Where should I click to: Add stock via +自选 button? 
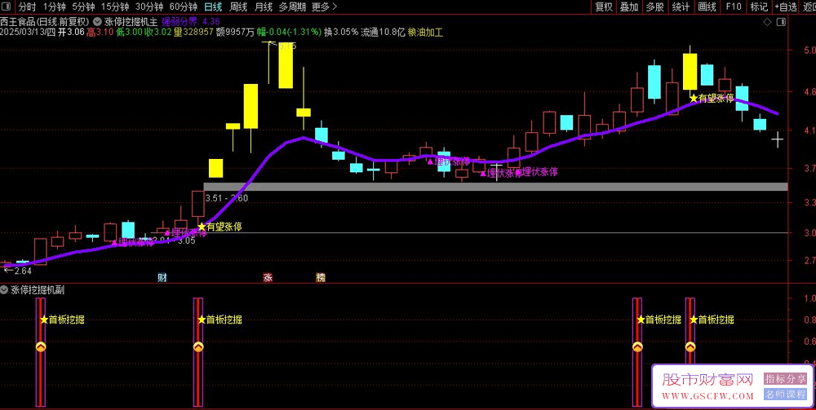coord(786,7)
